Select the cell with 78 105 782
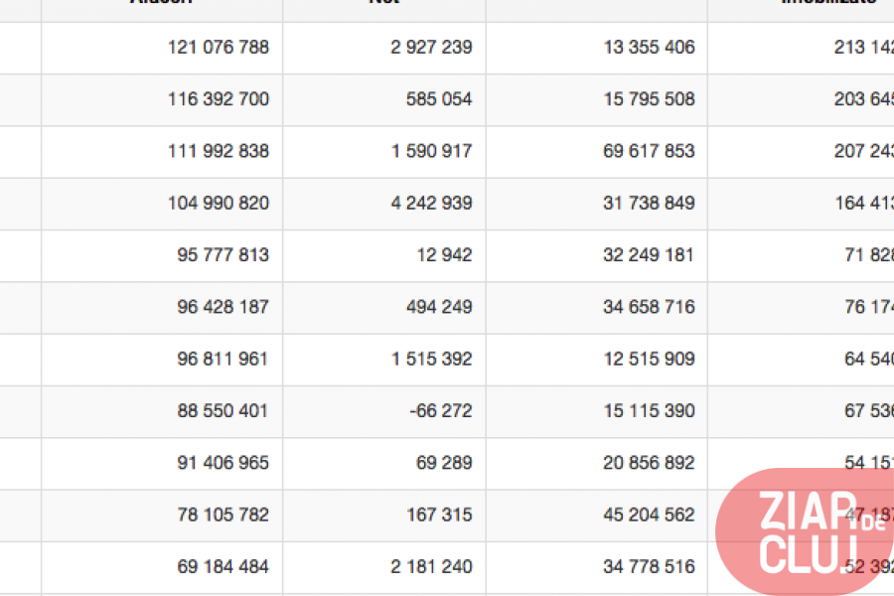Screen dimensions: 894x596 click(x=162, y=515)
